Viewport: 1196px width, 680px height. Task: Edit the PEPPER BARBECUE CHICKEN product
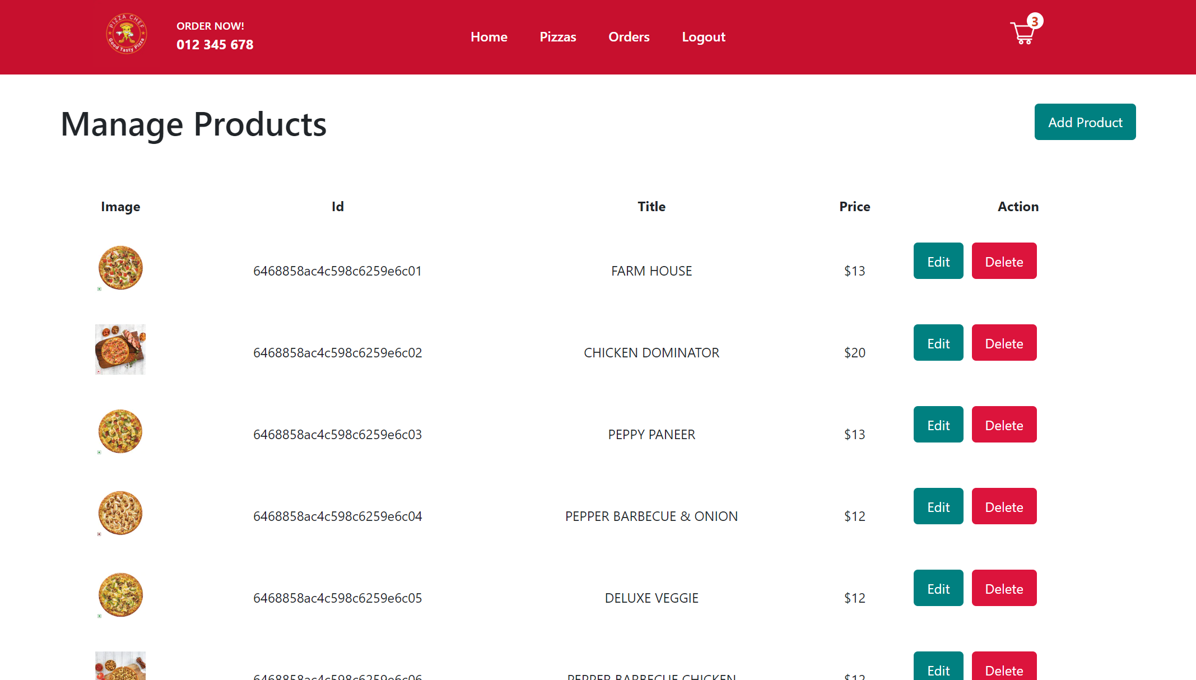coord(938,670)
